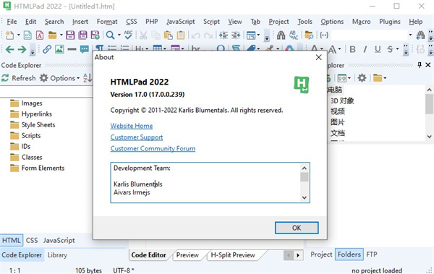Toggle Bold formatting button
This screenshot has width=434, height=274.
point(353,49)
